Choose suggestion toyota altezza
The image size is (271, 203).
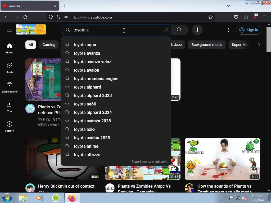point(116,155)
